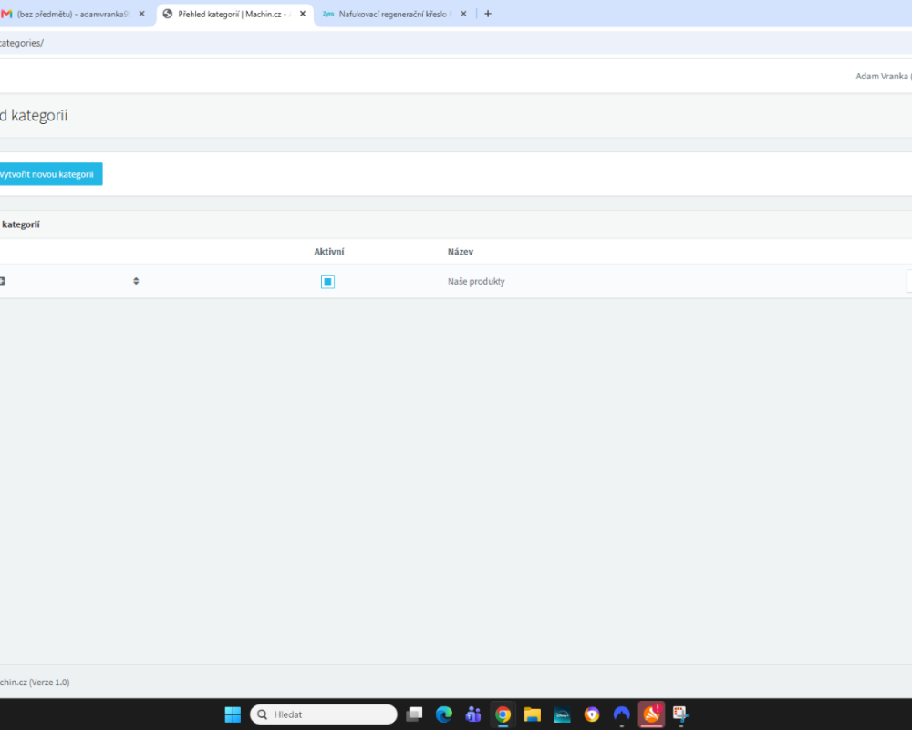Click the Hledat taskbar search box
Viewport: 912px width, 730px height.
coord(324,714)
